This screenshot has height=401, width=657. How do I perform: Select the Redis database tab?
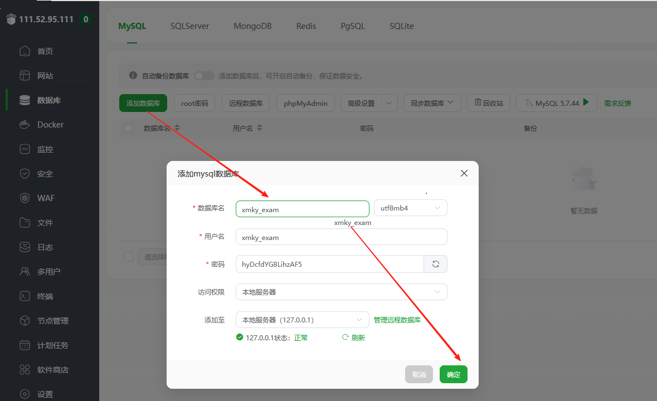click(306, 26)
